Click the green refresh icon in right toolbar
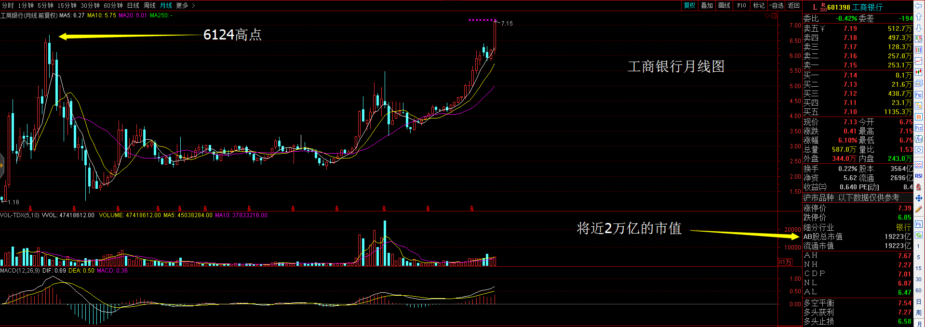Viewport: 925px width, 327px height. (x=919, y=235)
